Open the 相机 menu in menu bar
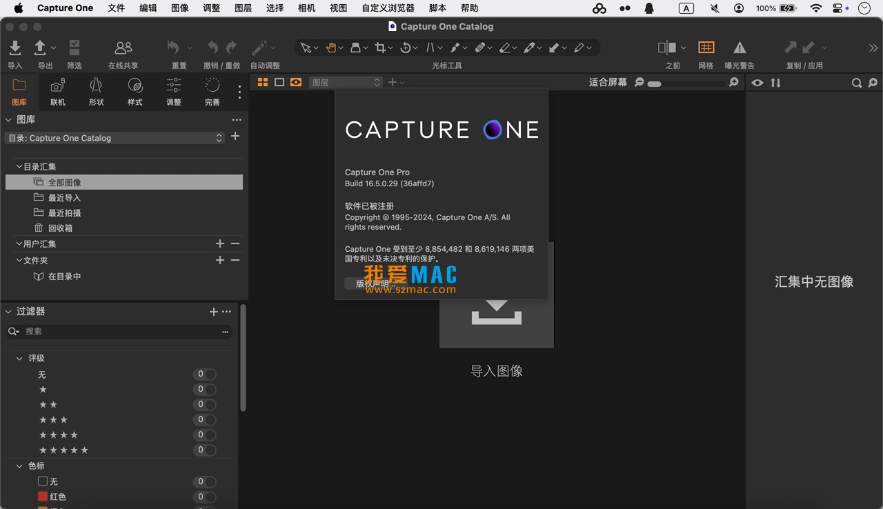The image size is (883, 509). 306,8
